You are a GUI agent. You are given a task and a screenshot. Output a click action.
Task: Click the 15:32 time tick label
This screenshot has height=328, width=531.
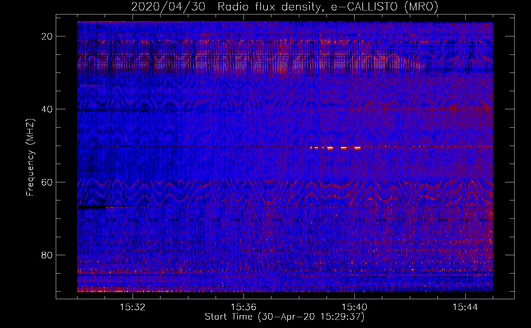click(133, 307)
